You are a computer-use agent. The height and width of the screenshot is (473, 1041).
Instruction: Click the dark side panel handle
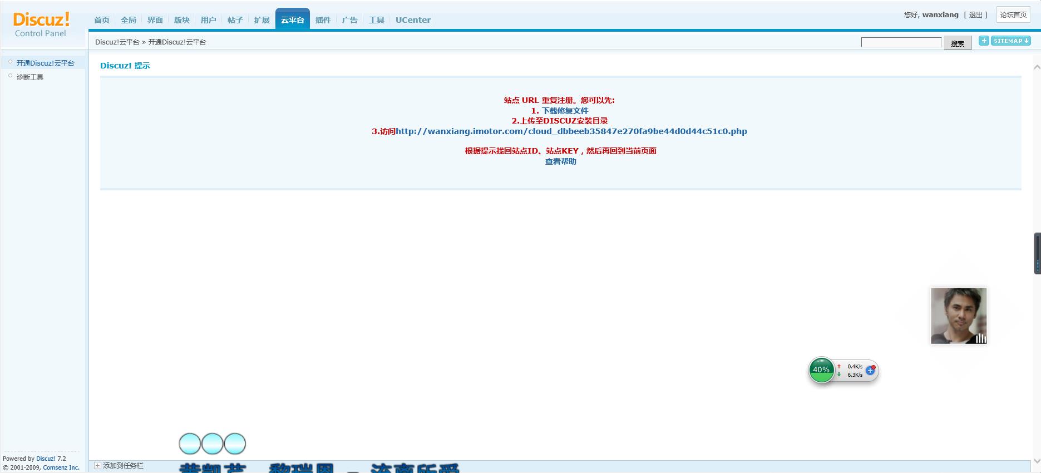(1038, 253)
